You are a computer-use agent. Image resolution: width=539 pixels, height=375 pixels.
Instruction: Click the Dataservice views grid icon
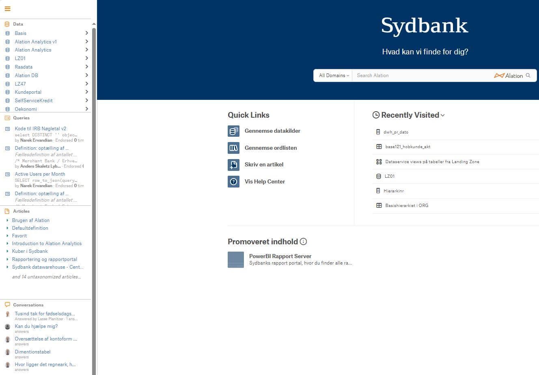coord(379,162)
